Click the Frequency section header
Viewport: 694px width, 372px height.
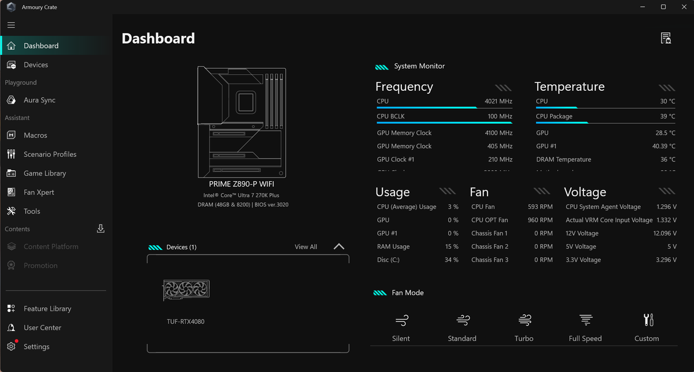pos(404,87)
